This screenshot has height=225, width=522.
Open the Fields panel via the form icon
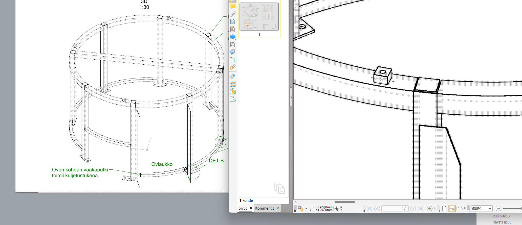coord(233,21)
